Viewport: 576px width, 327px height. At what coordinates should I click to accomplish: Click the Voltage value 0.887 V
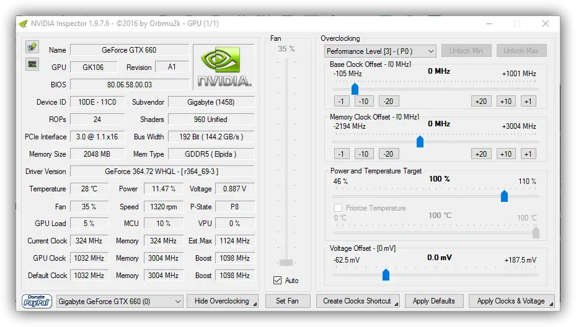[x=235, y=189]
